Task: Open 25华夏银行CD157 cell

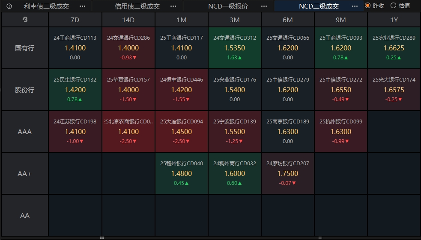Action: click(128, 90)
